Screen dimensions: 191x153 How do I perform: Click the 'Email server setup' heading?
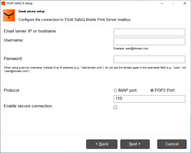(x=32, y=12)
